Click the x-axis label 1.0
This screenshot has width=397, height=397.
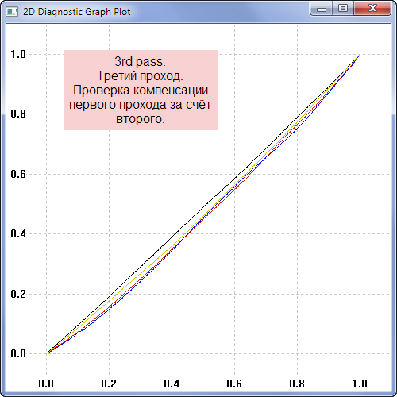(360, 384)
